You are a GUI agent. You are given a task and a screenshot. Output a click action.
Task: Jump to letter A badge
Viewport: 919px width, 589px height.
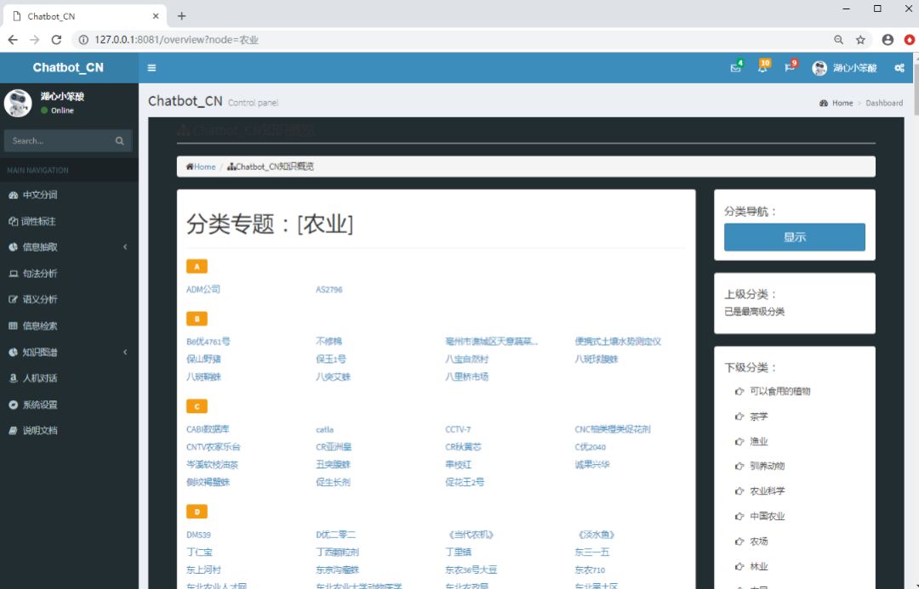tap(197, 266)
